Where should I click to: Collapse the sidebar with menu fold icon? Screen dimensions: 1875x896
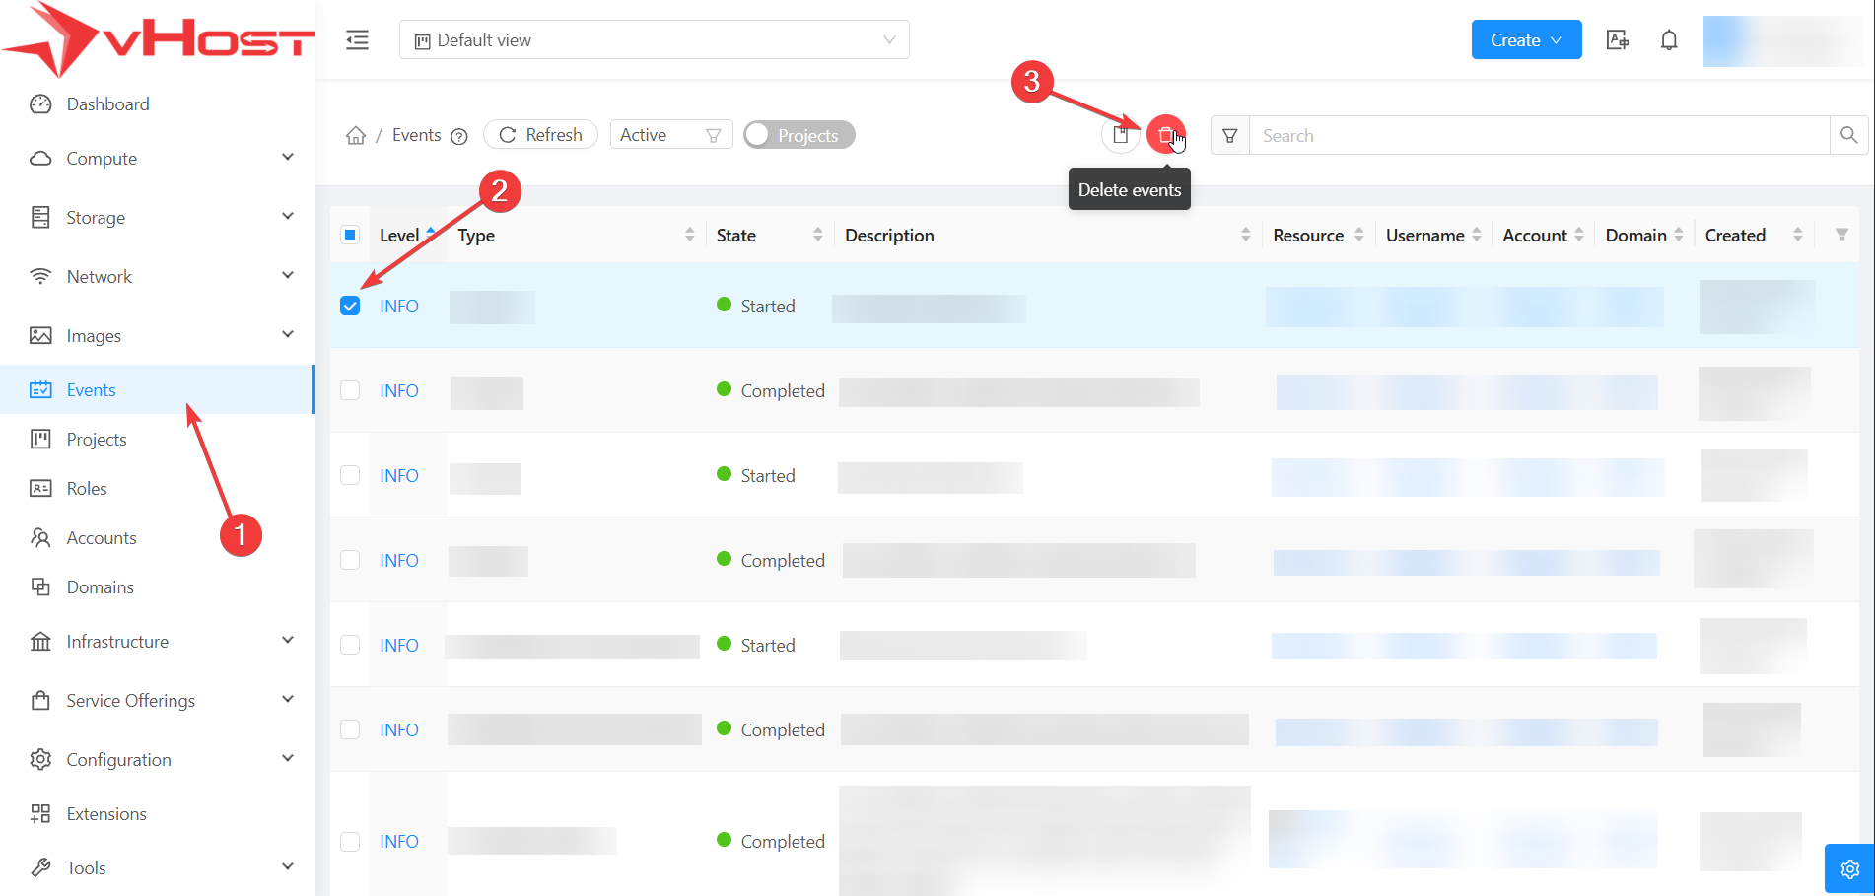coord(357,40)
